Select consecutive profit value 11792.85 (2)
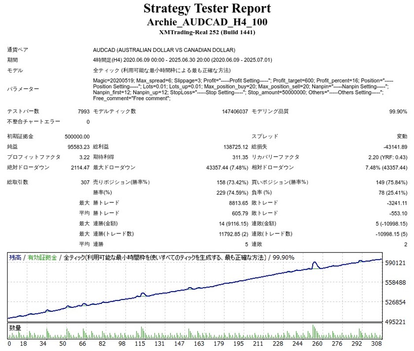The image size is (414, 351). pos(233,234)
